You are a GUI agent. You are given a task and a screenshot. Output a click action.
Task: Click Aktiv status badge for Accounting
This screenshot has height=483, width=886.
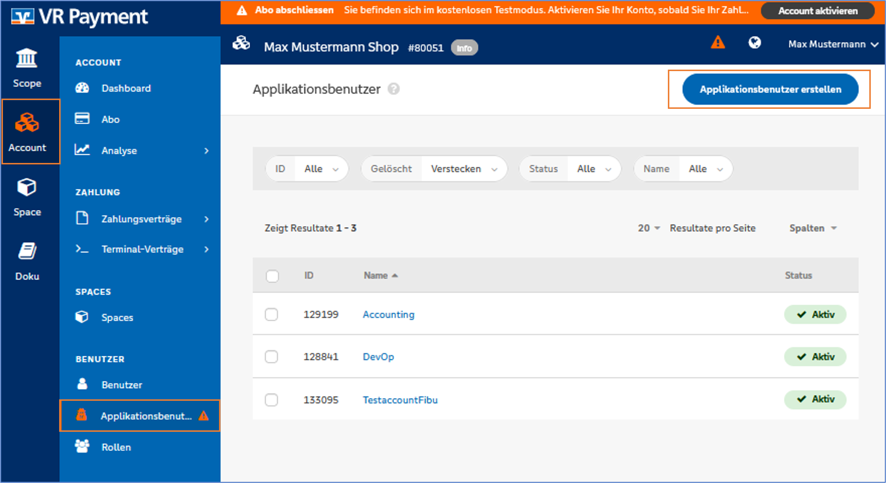815,314
